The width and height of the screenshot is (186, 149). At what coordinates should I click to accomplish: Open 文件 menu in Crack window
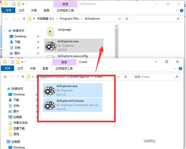click(x=7, y=68)
